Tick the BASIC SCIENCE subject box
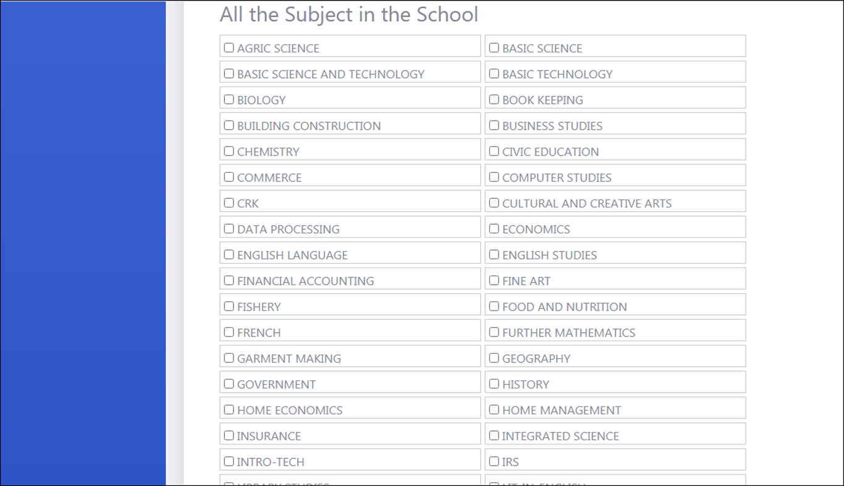This screenshot has height=486, width=844. pos(494,48)
